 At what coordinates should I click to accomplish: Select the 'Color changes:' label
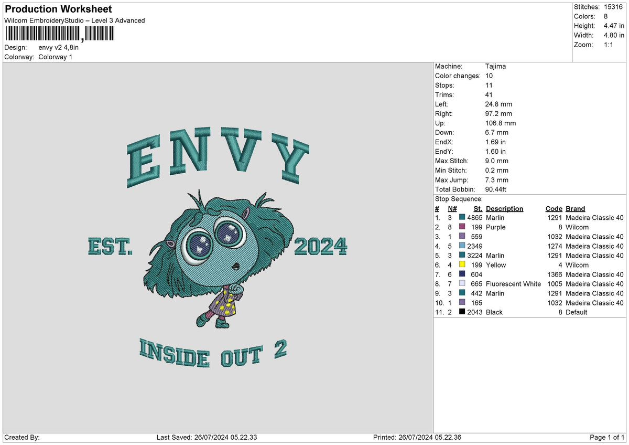[x=458, y=76]
